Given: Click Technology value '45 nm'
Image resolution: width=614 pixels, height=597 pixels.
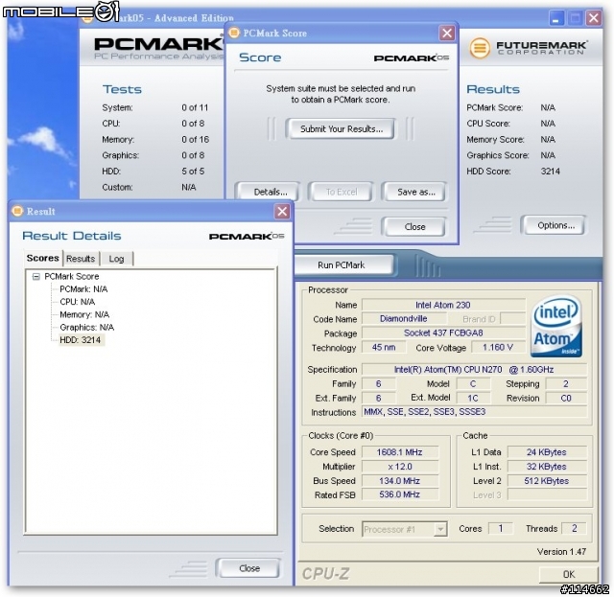Looking at the screenshot, I should click(x=384, y=348).
